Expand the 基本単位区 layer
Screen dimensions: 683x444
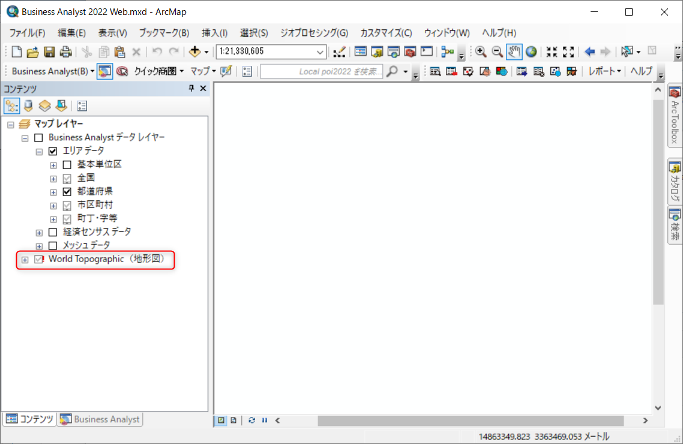53,166
